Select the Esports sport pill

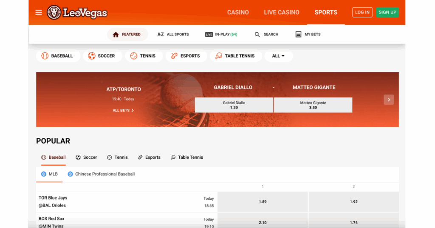point(186,56)
